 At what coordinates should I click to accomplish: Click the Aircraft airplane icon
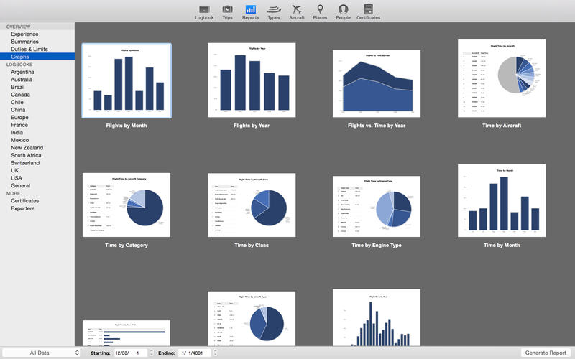[x=297, y=9]
